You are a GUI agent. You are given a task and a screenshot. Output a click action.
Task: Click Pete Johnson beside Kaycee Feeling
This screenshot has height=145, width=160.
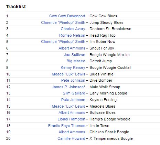point(73,100)
